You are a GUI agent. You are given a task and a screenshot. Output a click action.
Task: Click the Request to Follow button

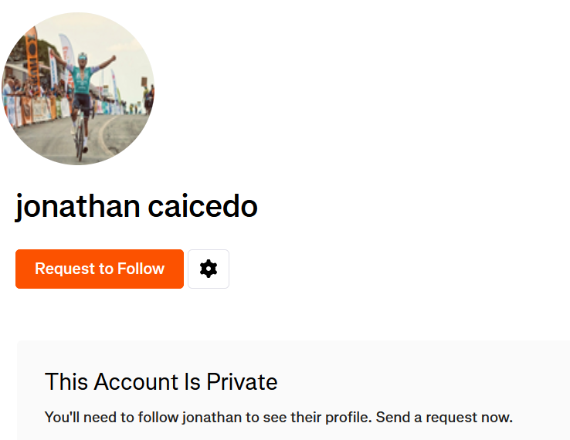coord(100,269)
